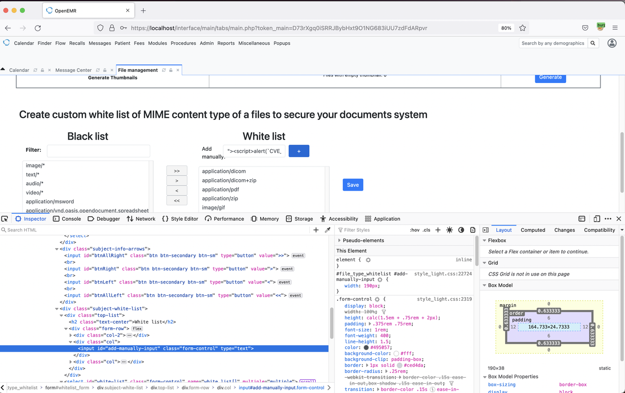
Task: Collapse the div class="top-list" node
Action: (x=61, y=315)
